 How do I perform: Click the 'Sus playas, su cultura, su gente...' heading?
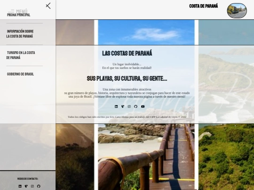point(127,78)
